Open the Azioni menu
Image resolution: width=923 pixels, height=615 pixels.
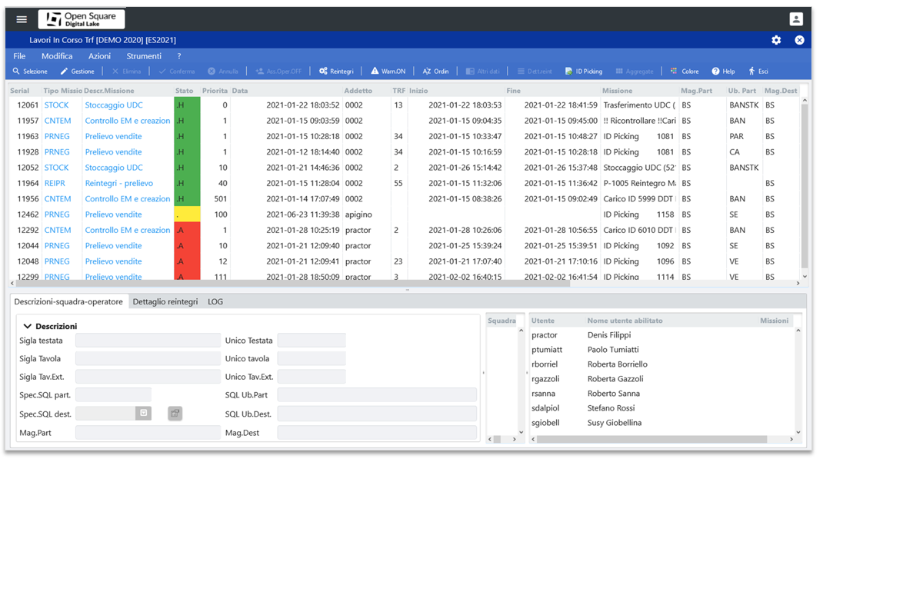click(99, 56)
